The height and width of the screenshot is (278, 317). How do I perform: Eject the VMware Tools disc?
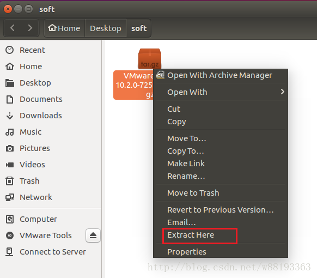(x=93, y=235)
